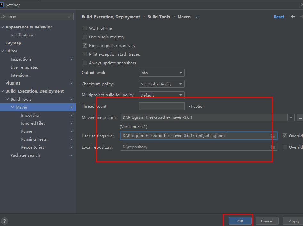The image size is (303, 226).
Task: Click project-level icon beside Importing
Action: (71, 115)
